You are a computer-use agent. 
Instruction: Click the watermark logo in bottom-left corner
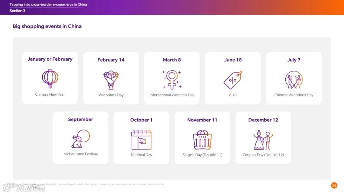click(24, 188)
